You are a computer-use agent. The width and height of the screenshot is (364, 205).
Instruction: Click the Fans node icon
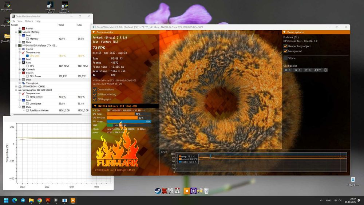click(23, 63)
